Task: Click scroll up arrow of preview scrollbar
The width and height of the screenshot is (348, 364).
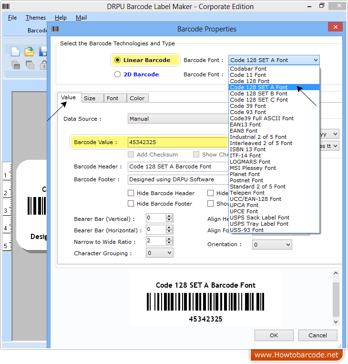Action: 336,273
